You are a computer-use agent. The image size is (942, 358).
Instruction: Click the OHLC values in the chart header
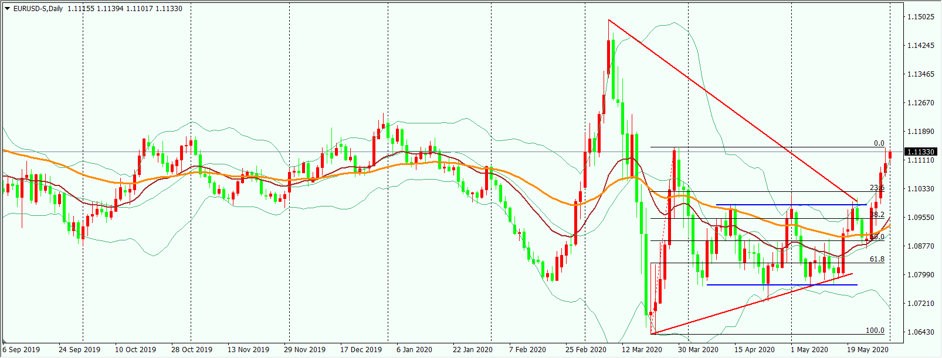click(125, 9)
